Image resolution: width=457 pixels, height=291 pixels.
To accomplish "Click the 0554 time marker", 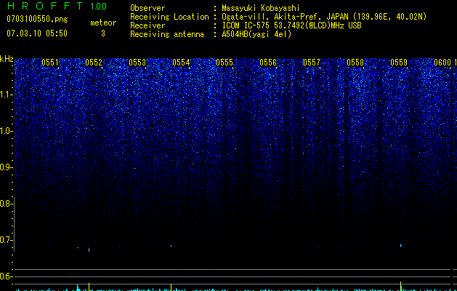I will (x=181, y=63).
